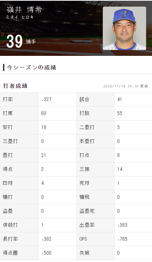This screenshot has height=262, width=152.
Task: Click the katakana reading ミネイ ヒロキ
Action: tap(20, 17)
